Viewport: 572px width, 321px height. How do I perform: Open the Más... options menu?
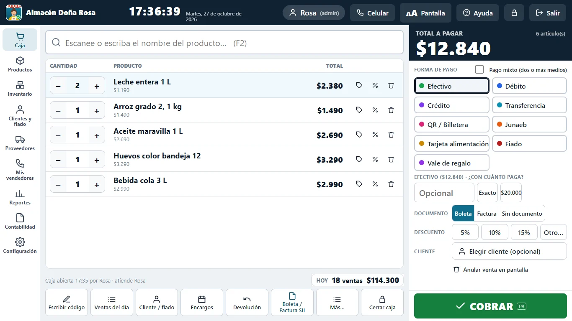click(337, 303)
